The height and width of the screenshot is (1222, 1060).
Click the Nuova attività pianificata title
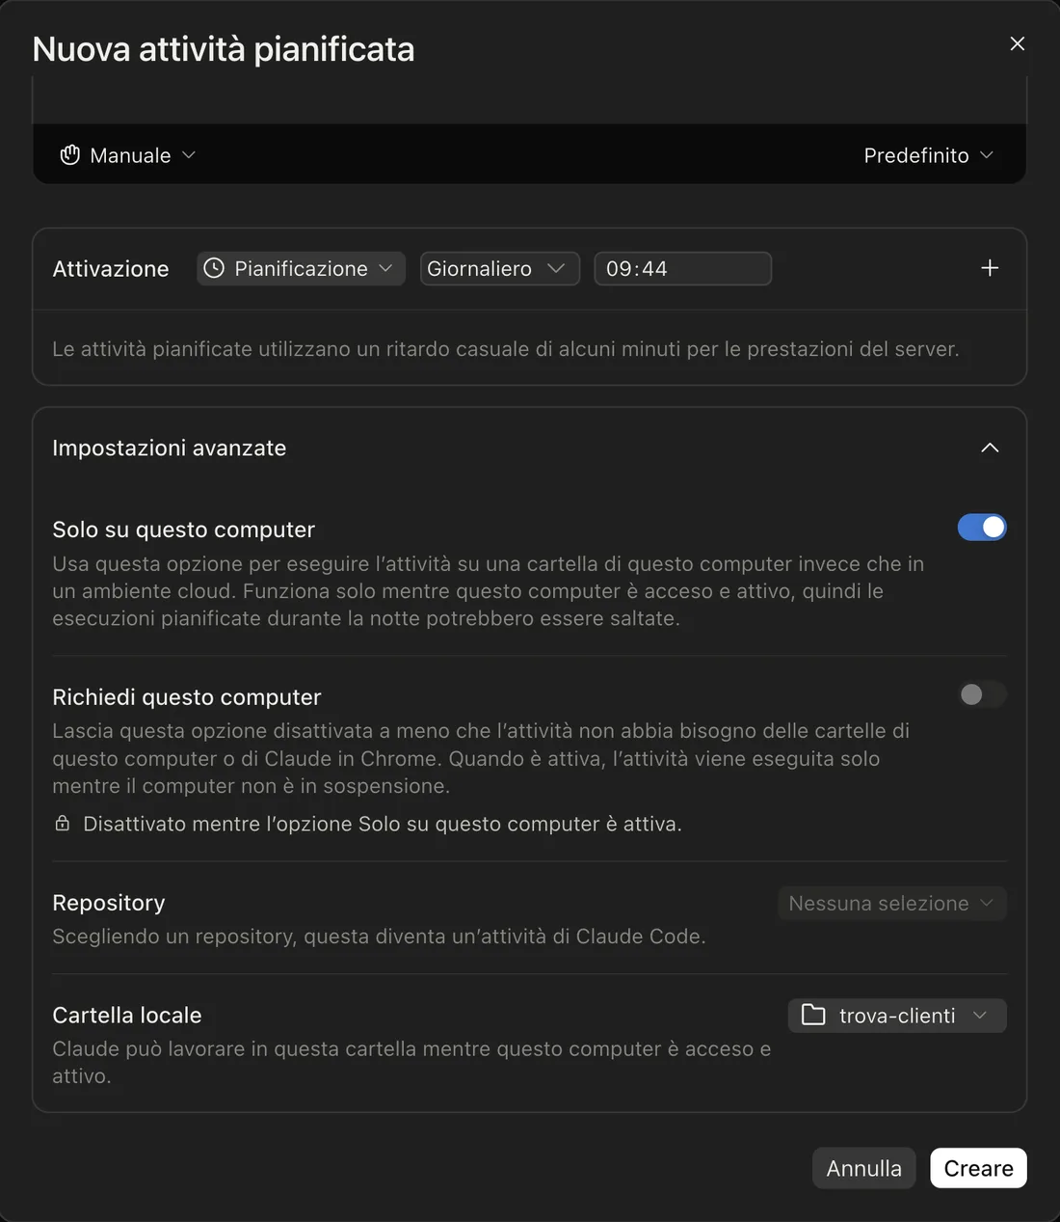224,49
